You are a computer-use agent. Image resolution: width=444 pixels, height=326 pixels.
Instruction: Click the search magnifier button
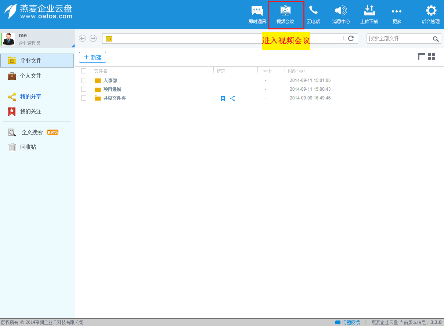[436, 39]
